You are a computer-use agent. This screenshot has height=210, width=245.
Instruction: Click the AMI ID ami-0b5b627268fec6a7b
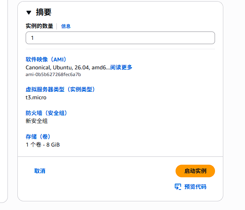point(53,74)
